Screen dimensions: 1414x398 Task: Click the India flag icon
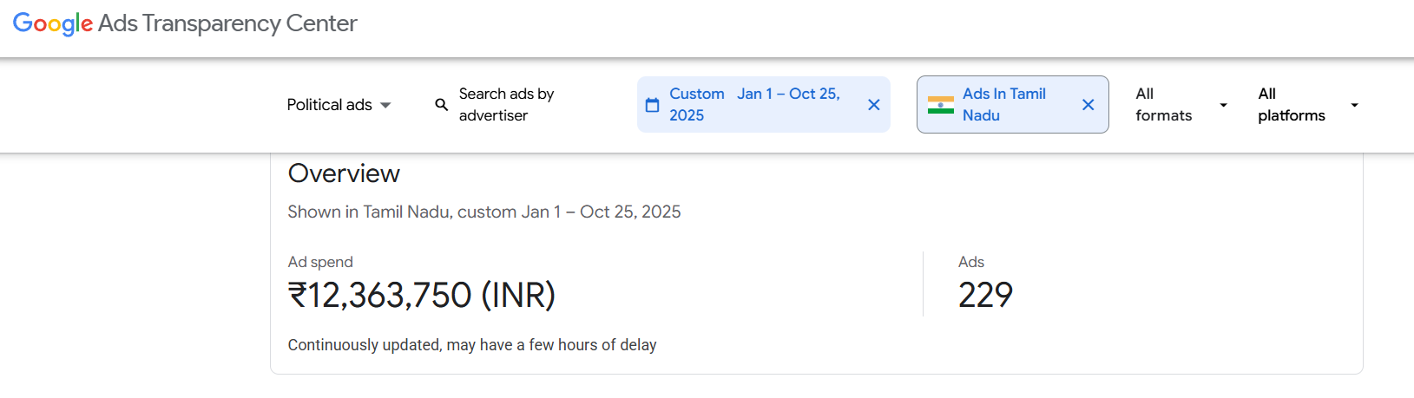[940, 105]
